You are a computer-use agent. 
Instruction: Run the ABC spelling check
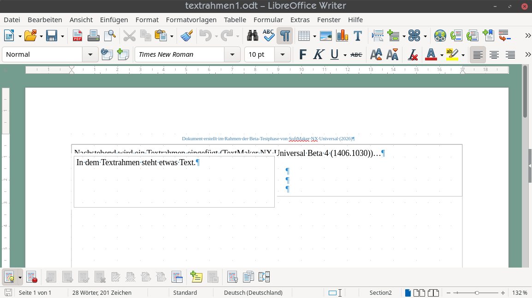[x=268, y=36]
